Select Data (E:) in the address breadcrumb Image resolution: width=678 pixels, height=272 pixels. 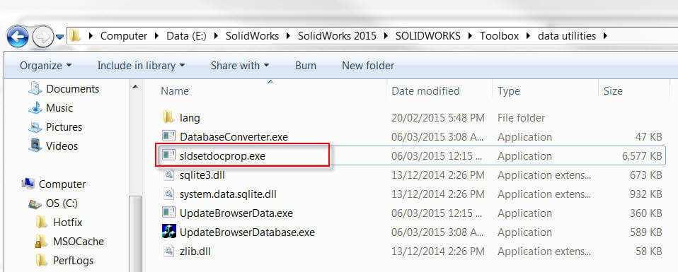(187, 36)
